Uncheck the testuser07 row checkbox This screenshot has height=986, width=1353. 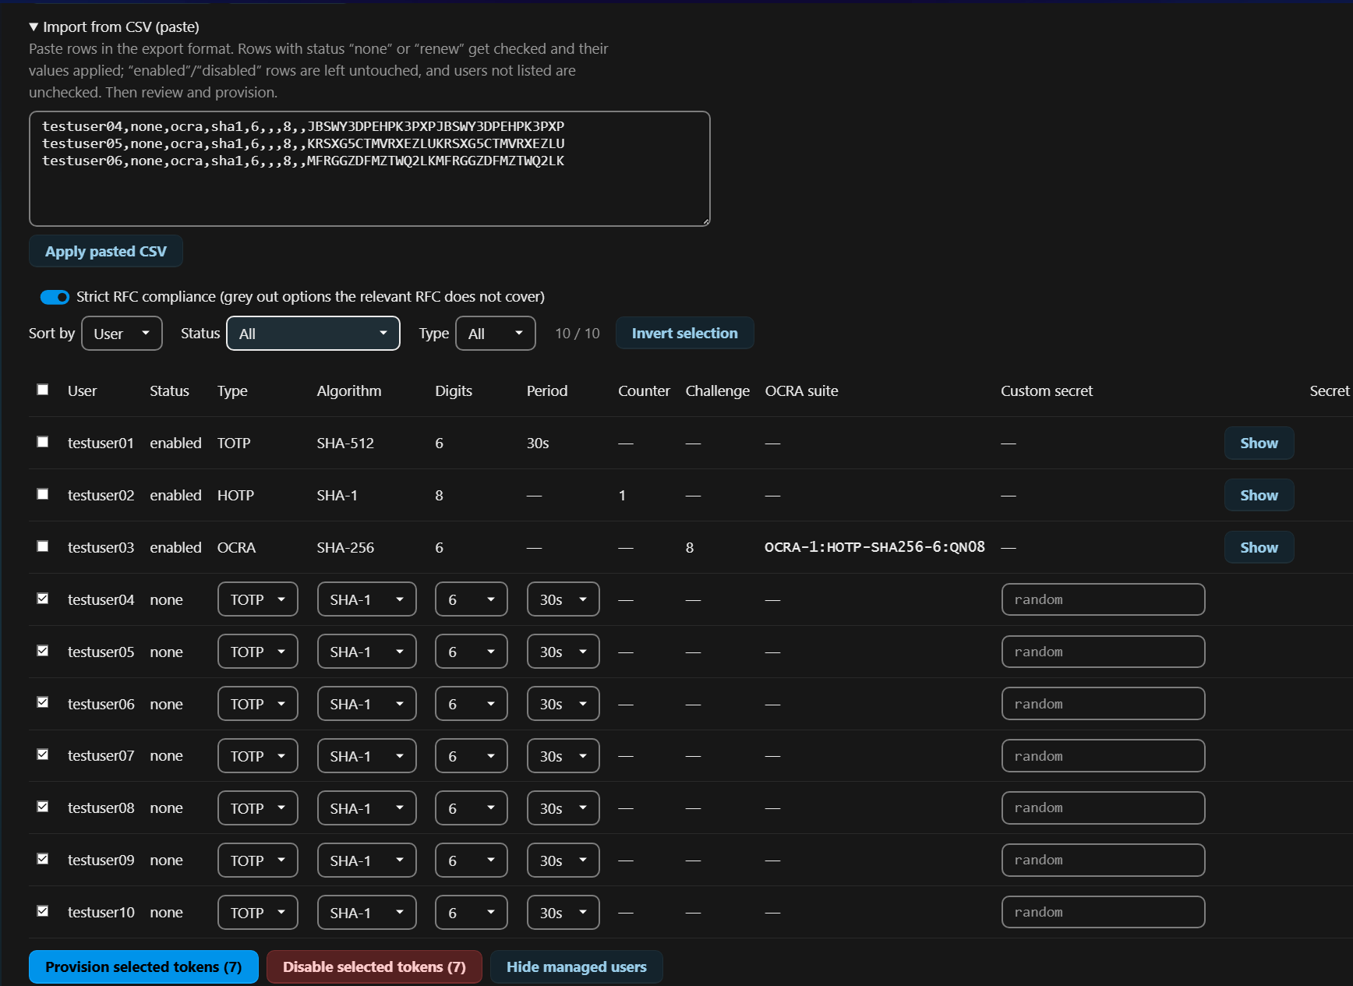(43, 755)
